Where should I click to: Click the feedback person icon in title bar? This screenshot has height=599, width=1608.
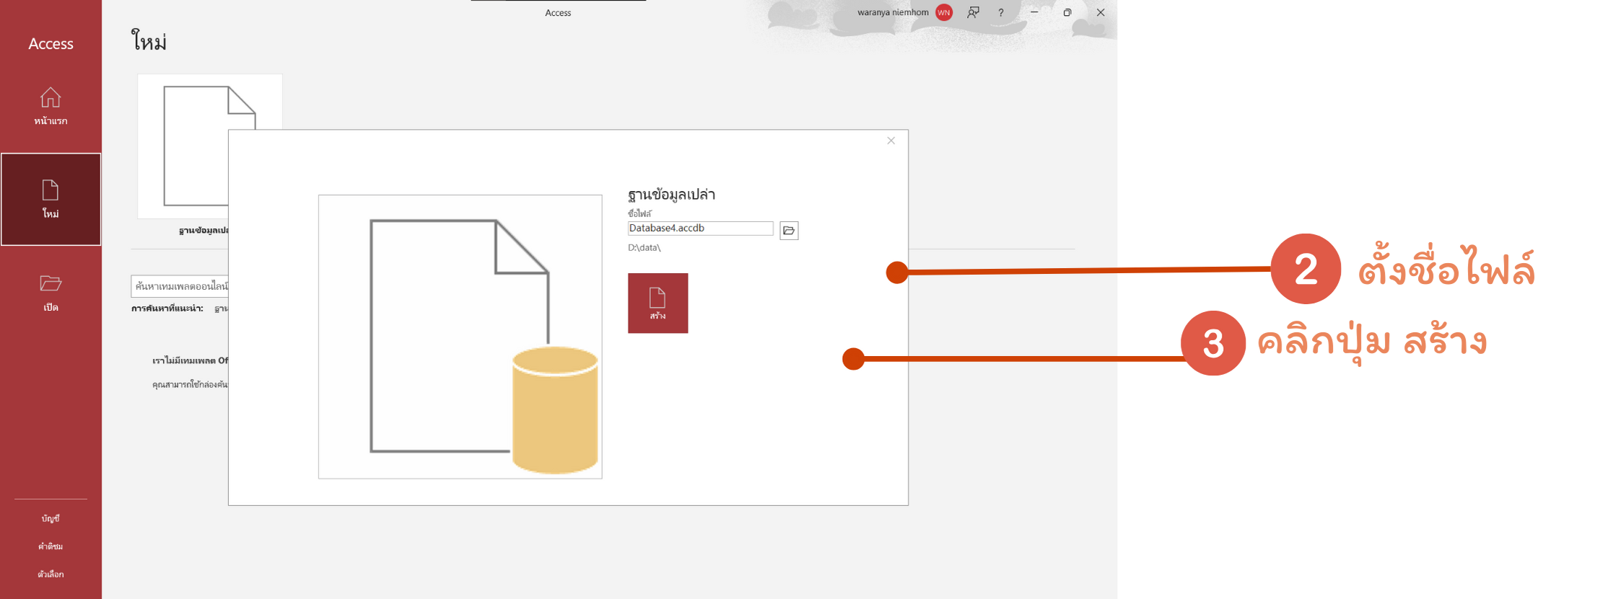click(x=974, y=12)
